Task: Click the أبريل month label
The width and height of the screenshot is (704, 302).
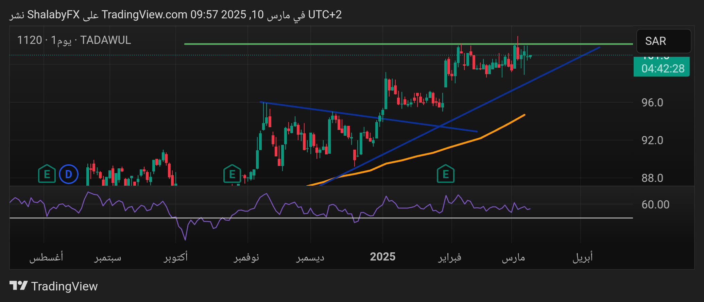Action: point(583,257)
